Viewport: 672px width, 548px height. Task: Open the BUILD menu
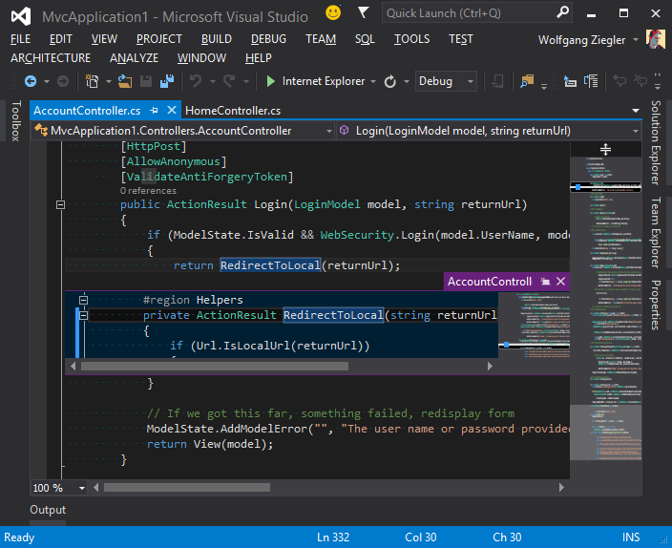pyautogui.click(x=217, y=39)
